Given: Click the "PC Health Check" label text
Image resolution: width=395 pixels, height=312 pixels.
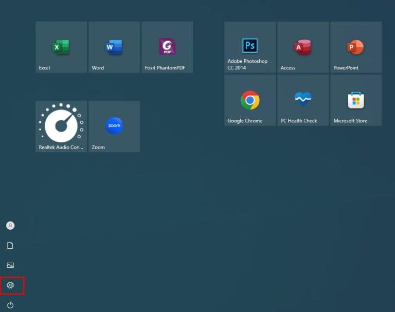Looking at the screenshot, I should tap(298, 121).
